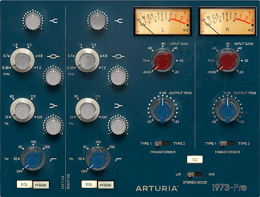This screenshot has width=260, height=197.
Task: Toggle right channel transformer type switch
Action: (x=227, y=144)
